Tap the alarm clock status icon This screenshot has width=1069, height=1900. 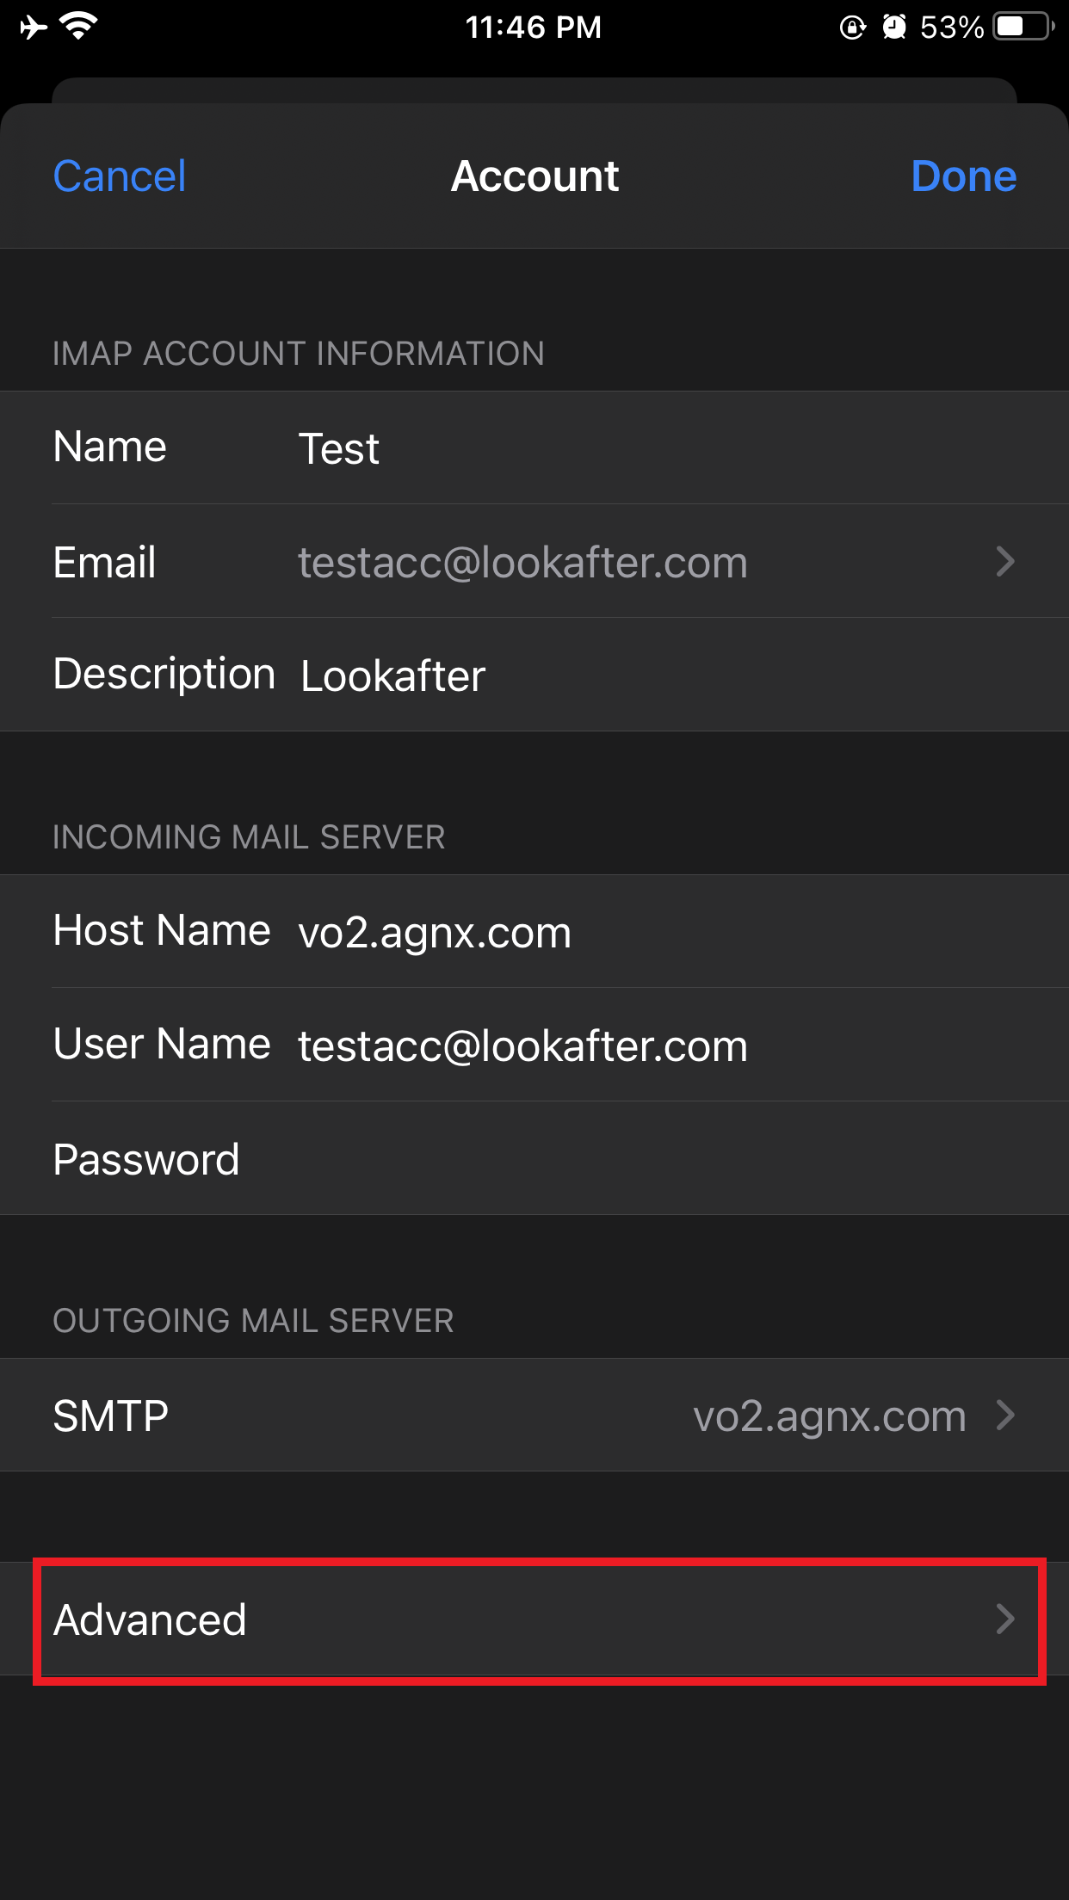click(894, 28)
